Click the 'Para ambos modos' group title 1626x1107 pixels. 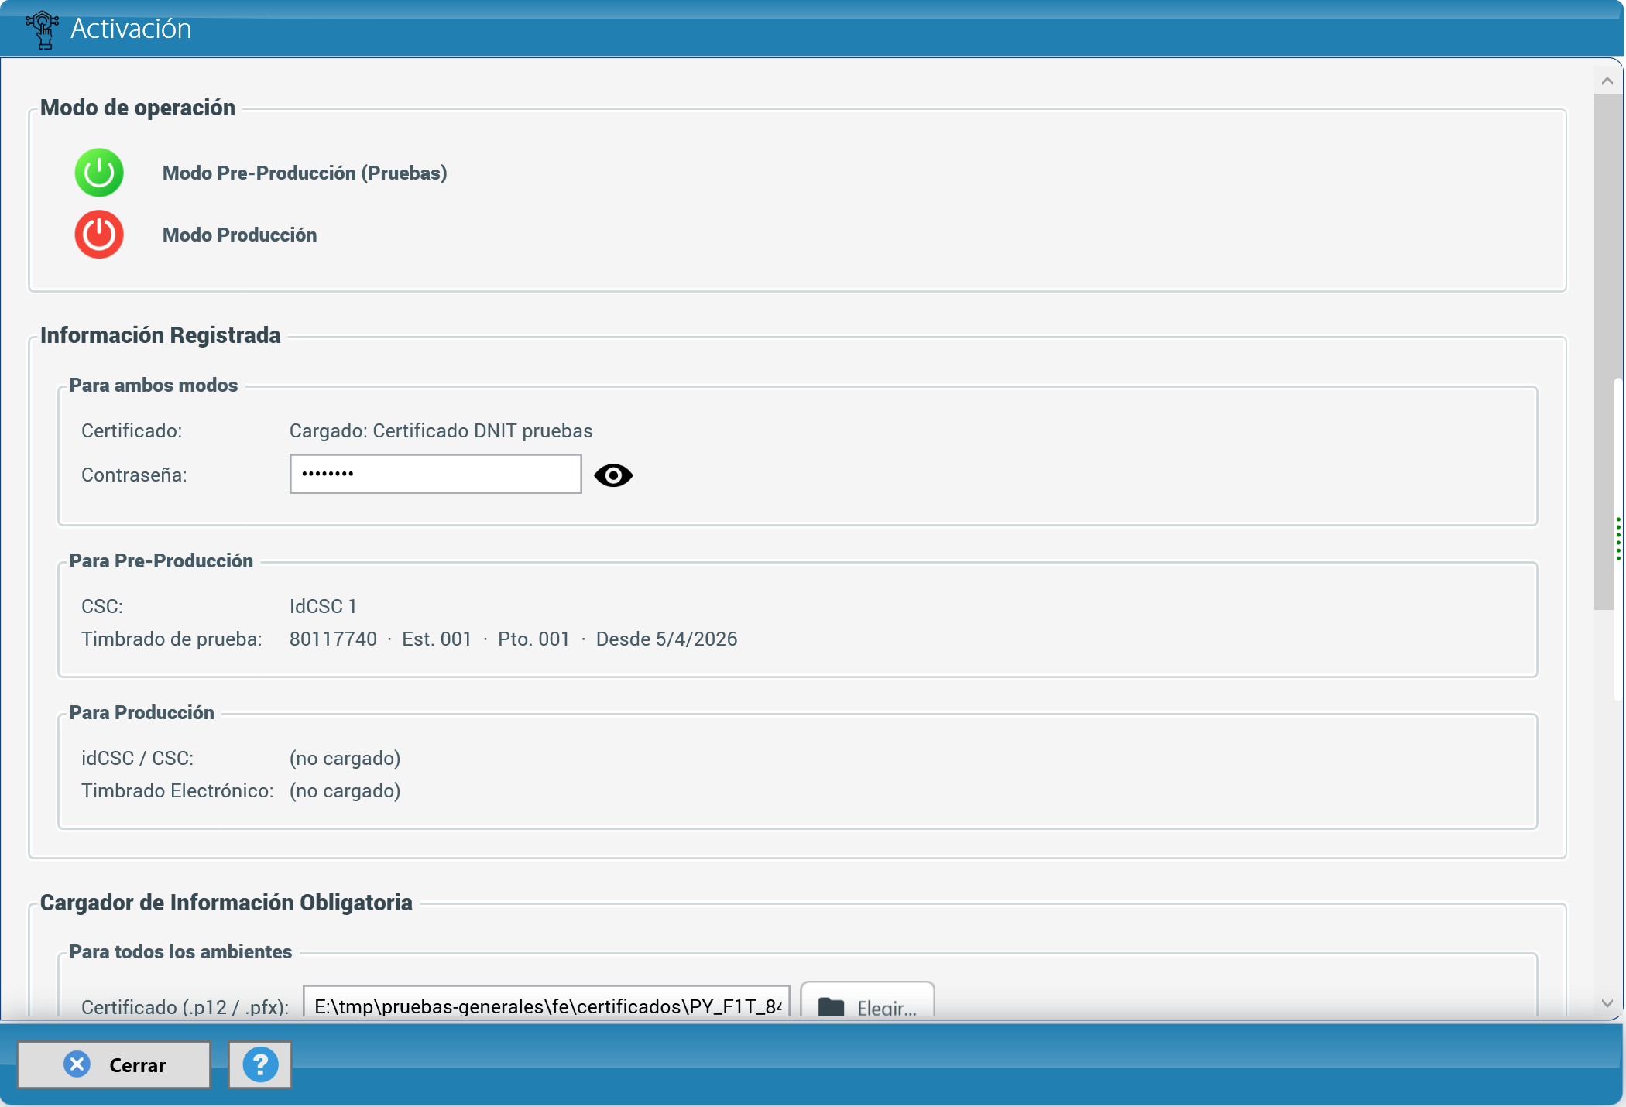[153, 385]
